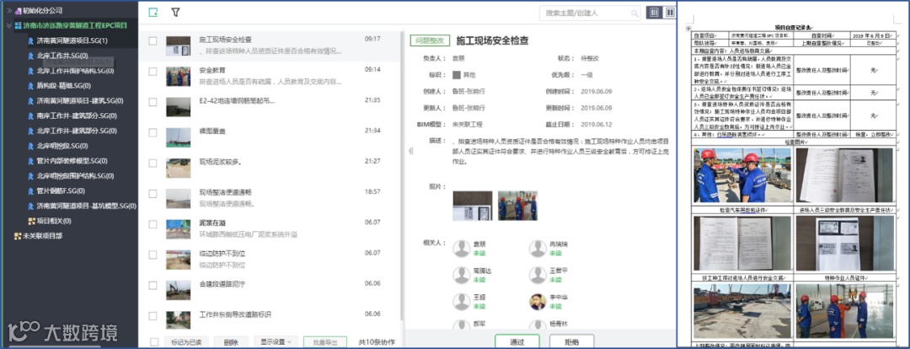
Task: Click the new collaboration compose icon
Action: (x=153, y=12)
